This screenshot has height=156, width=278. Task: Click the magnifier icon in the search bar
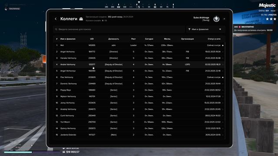pyautogui.click(x=56, y=29)
